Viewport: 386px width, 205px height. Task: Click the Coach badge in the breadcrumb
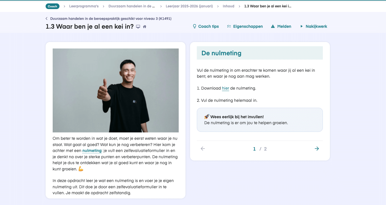[52, 6]
